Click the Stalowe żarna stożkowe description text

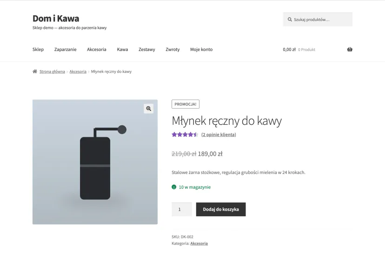(239, 173)
